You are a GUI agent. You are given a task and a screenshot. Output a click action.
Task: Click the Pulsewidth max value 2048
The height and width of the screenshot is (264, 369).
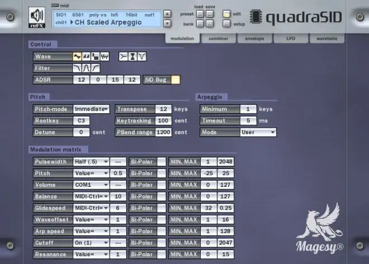click(225, 162)
